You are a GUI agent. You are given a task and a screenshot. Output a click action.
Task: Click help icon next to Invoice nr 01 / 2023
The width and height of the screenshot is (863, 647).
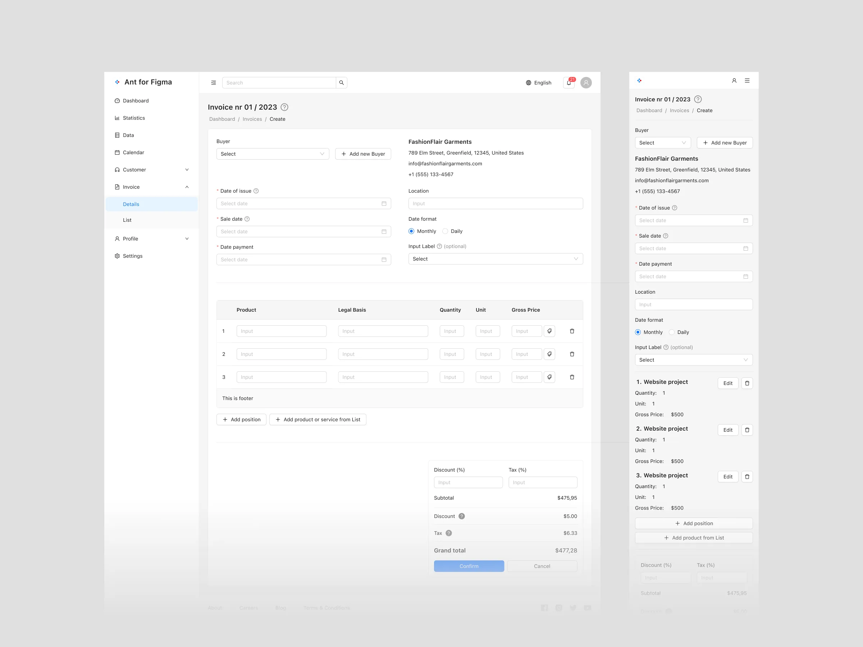pos(284,107)
